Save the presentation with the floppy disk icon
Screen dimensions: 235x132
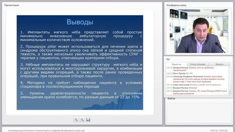tap(88, 120)
